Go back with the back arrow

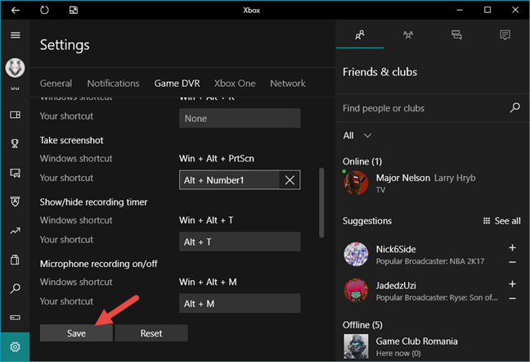click(16, 10)
